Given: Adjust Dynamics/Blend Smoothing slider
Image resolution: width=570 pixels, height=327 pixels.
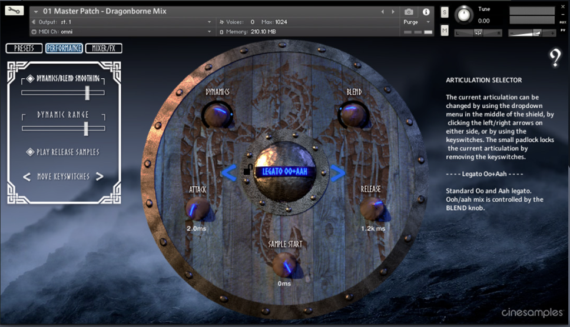Looking at the screenshot, I should click(63, 93).
